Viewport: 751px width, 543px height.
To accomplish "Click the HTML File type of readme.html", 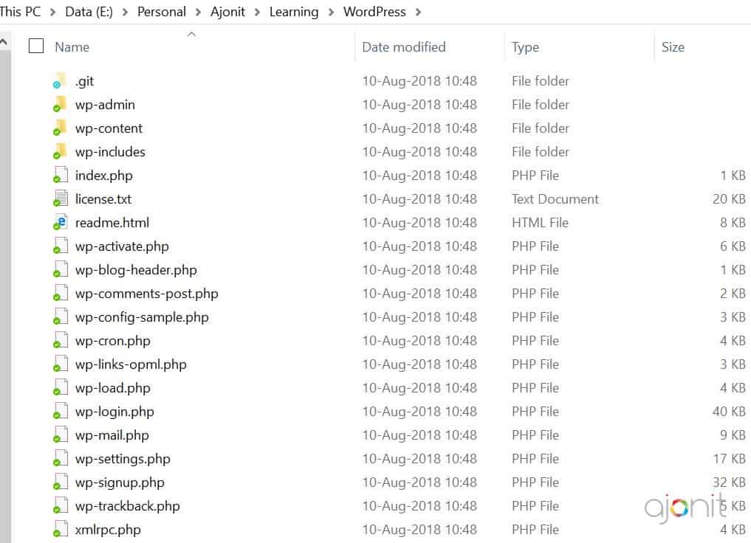I will pos(540,223).
